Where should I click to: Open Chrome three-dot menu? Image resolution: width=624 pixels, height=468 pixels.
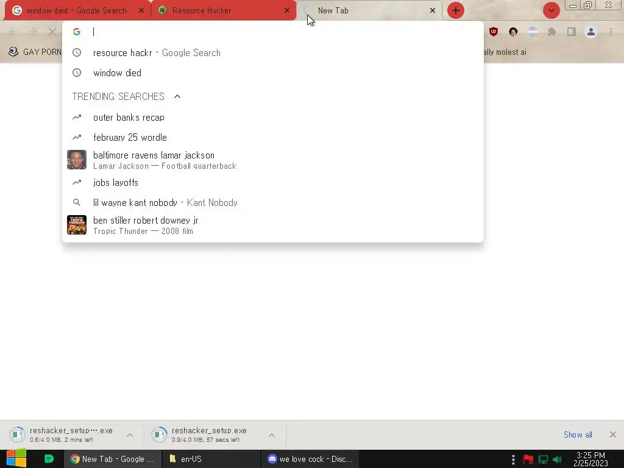point(611,32)
